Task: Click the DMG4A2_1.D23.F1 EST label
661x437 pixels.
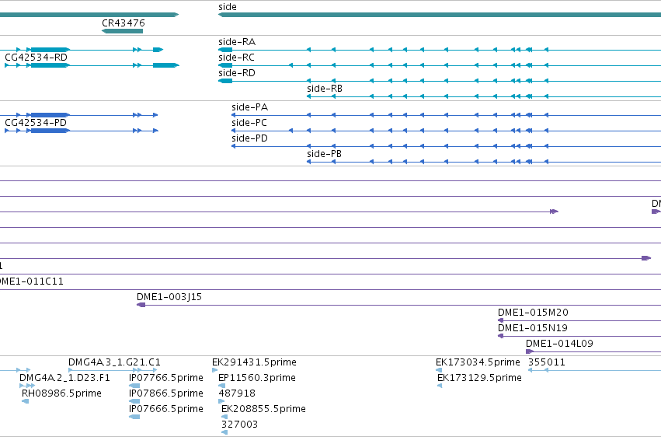Action: pos(65,378)
